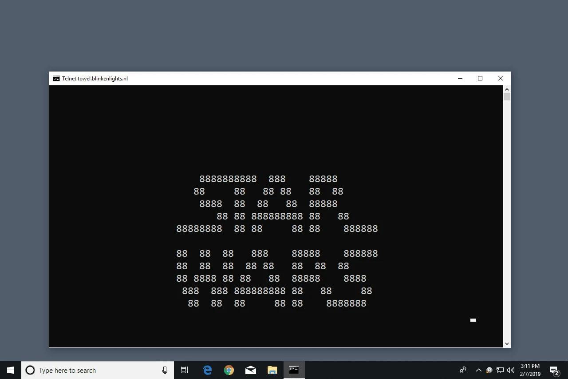Open File Explorer from the taskbar
Screen dimensions: 568x379
tap(272, 370)
